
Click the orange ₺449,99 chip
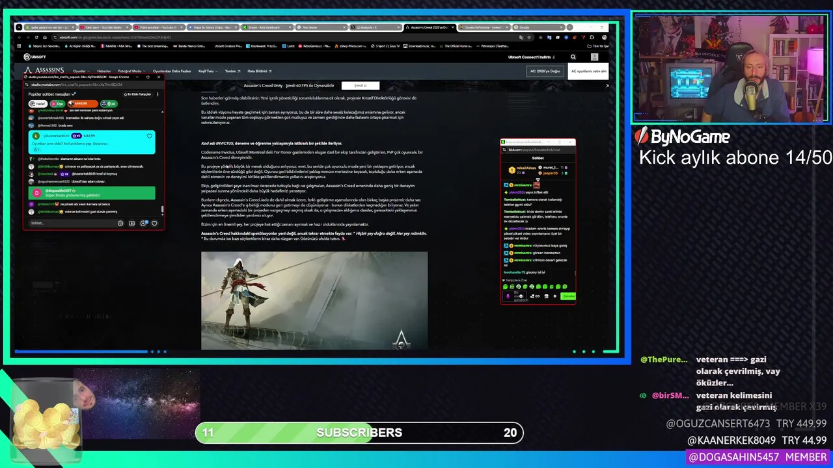pos(83,103)
